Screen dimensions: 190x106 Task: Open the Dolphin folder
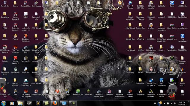pyautogui.click(x=5, y=59)
